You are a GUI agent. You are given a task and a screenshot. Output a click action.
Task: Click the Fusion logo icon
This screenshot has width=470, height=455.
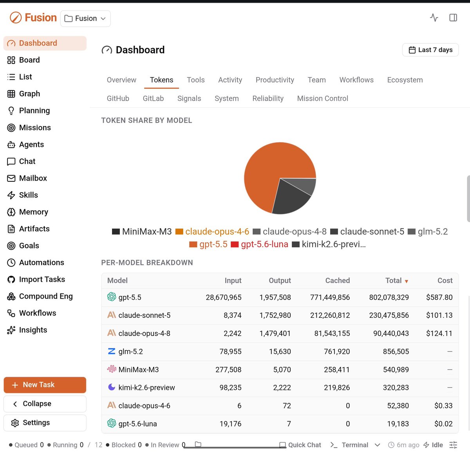click(x=16, y=18)
